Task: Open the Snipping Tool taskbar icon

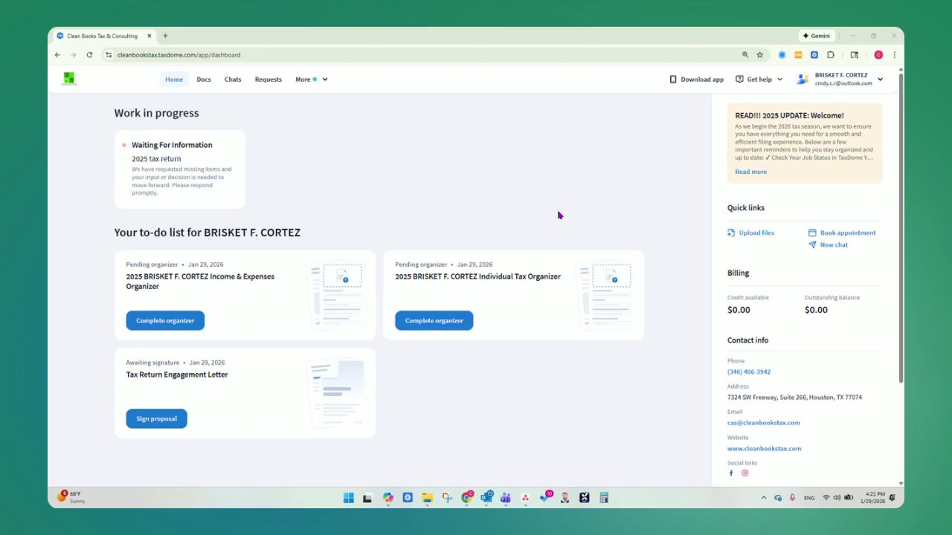Action: click(x=446, y=498)
